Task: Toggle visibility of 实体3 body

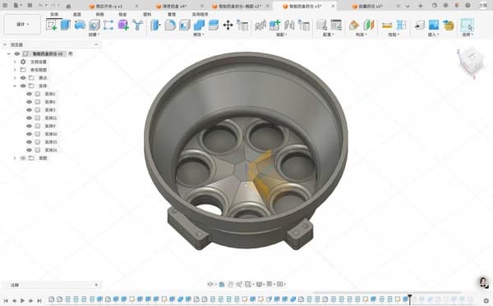Action: [30, 110]
